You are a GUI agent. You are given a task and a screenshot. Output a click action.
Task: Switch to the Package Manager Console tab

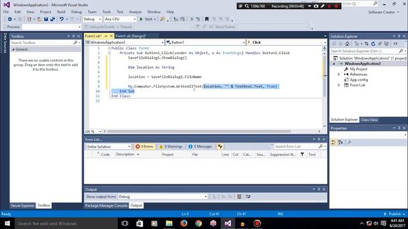106,205
